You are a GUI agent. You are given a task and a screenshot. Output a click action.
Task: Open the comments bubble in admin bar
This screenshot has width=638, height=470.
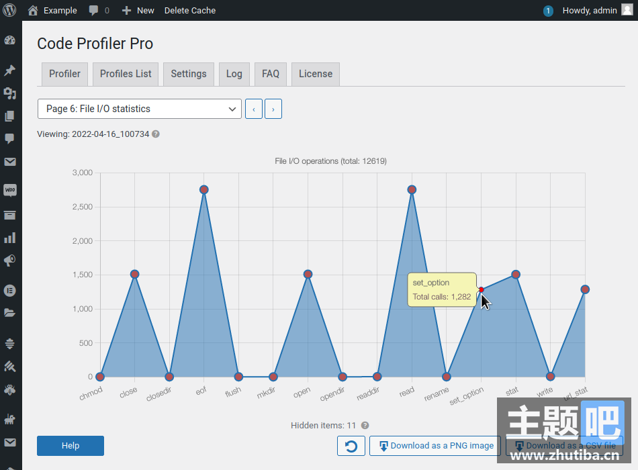[93, 10]
